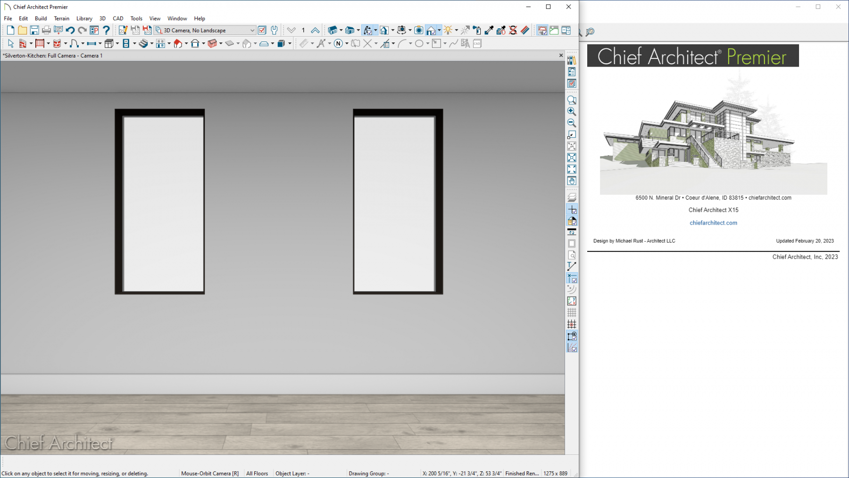
Task: Select the Pan Window hand tool
Action: [572, 181]
